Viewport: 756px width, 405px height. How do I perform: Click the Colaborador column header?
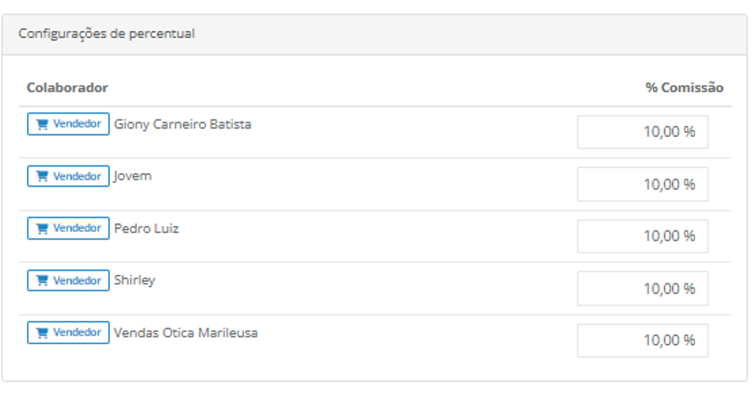[x=68, y=88]
